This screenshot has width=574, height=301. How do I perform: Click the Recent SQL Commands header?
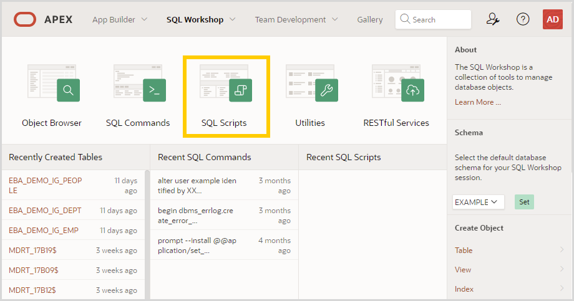coord(204,157)
